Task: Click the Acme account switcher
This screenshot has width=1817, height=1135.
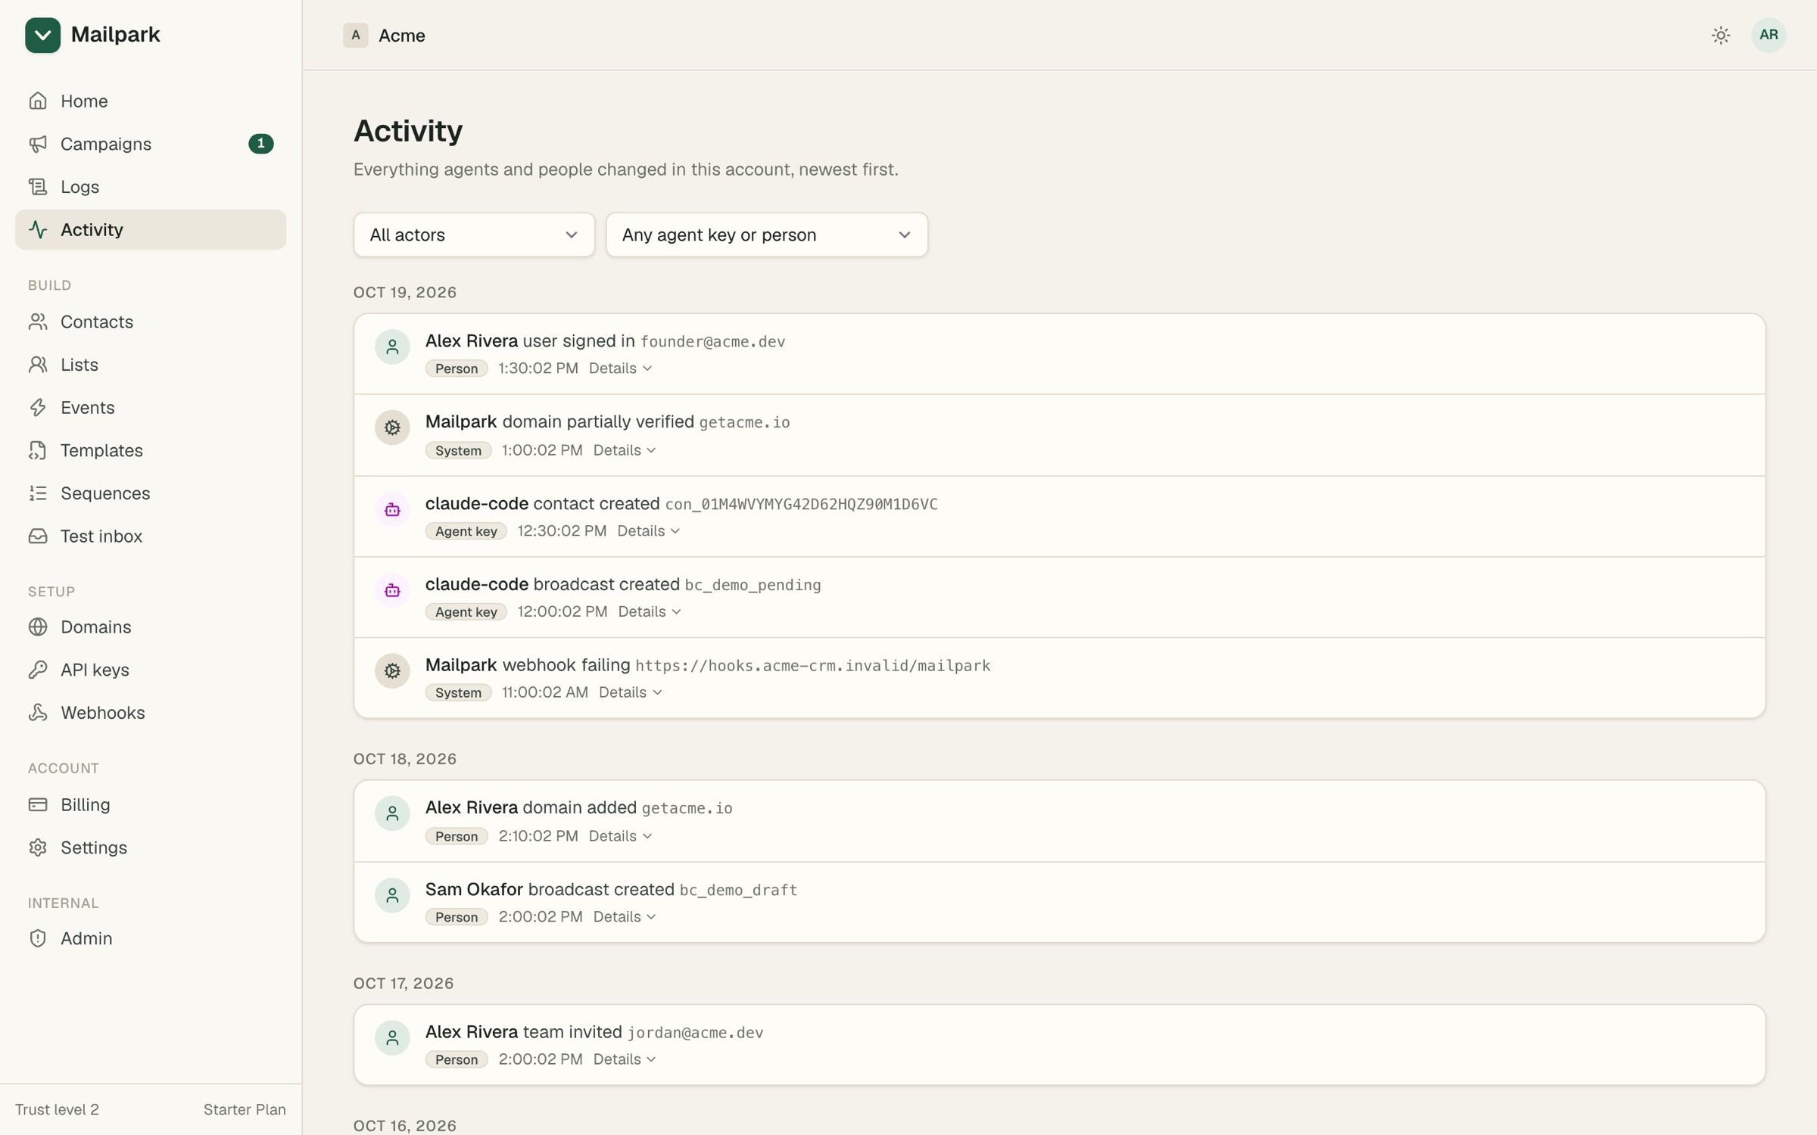Action: pos(385,36)
